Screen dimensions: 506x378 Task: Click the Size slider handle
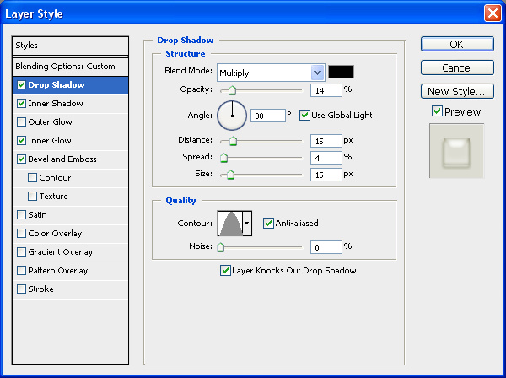(x=230, y=175)
